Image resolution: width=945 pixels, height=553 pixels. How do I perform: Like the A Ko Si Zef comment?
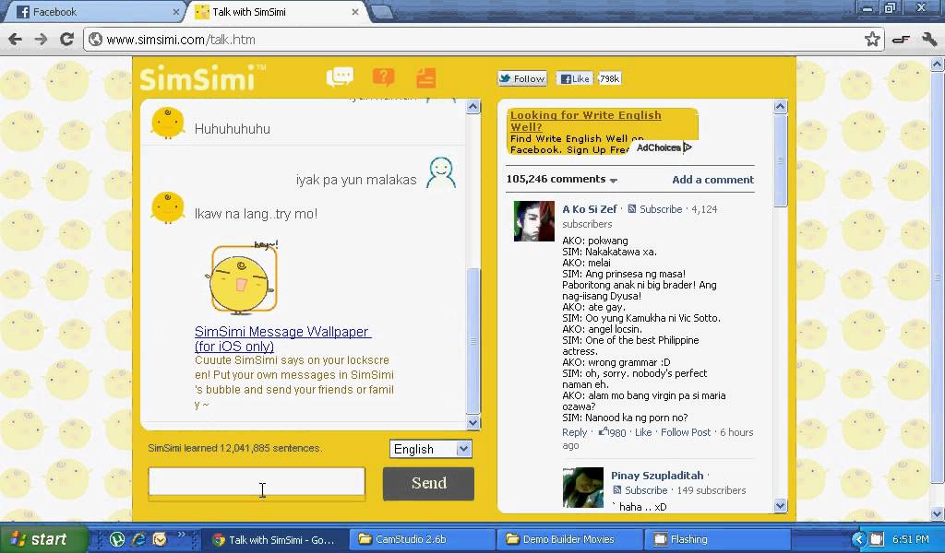point(643,432)
